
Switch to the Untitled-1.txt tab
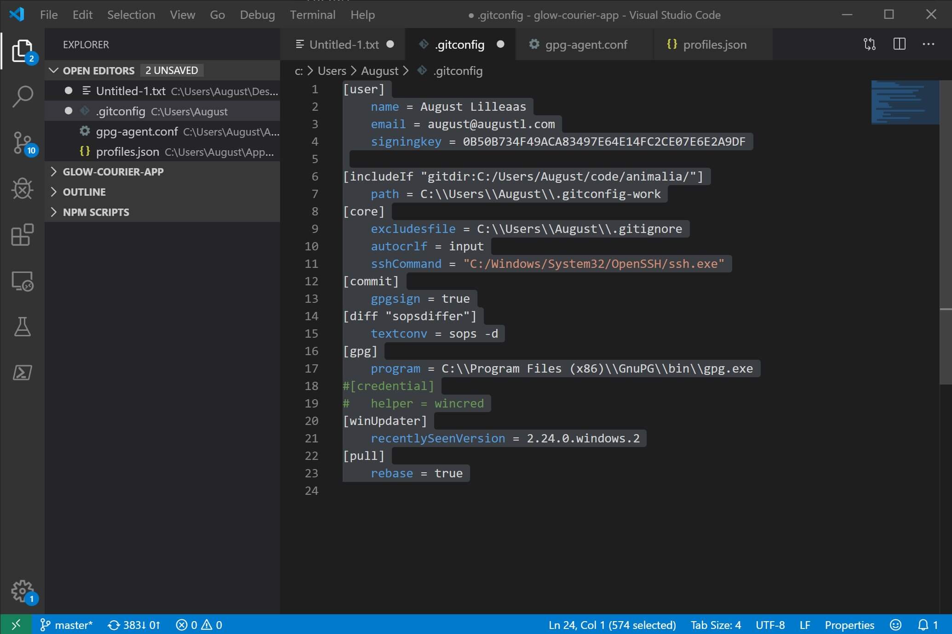(x=343, y=44)
